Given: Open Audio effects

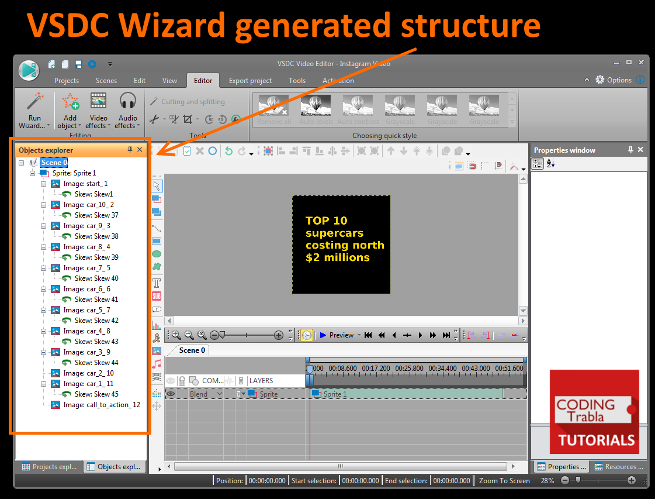Looking at the screenshot, I should 127,111.
